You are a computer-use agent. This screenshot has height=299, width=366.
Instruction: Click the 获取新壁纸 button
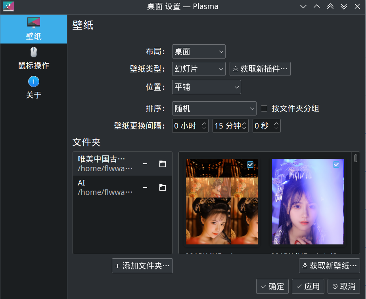click(x=330, y=266)
